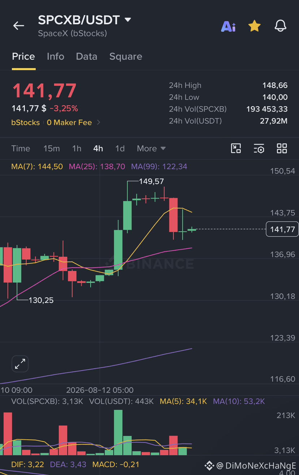
Task: Tap volume MA(5): 34,1K label
Action: click(x=183, y=401)
